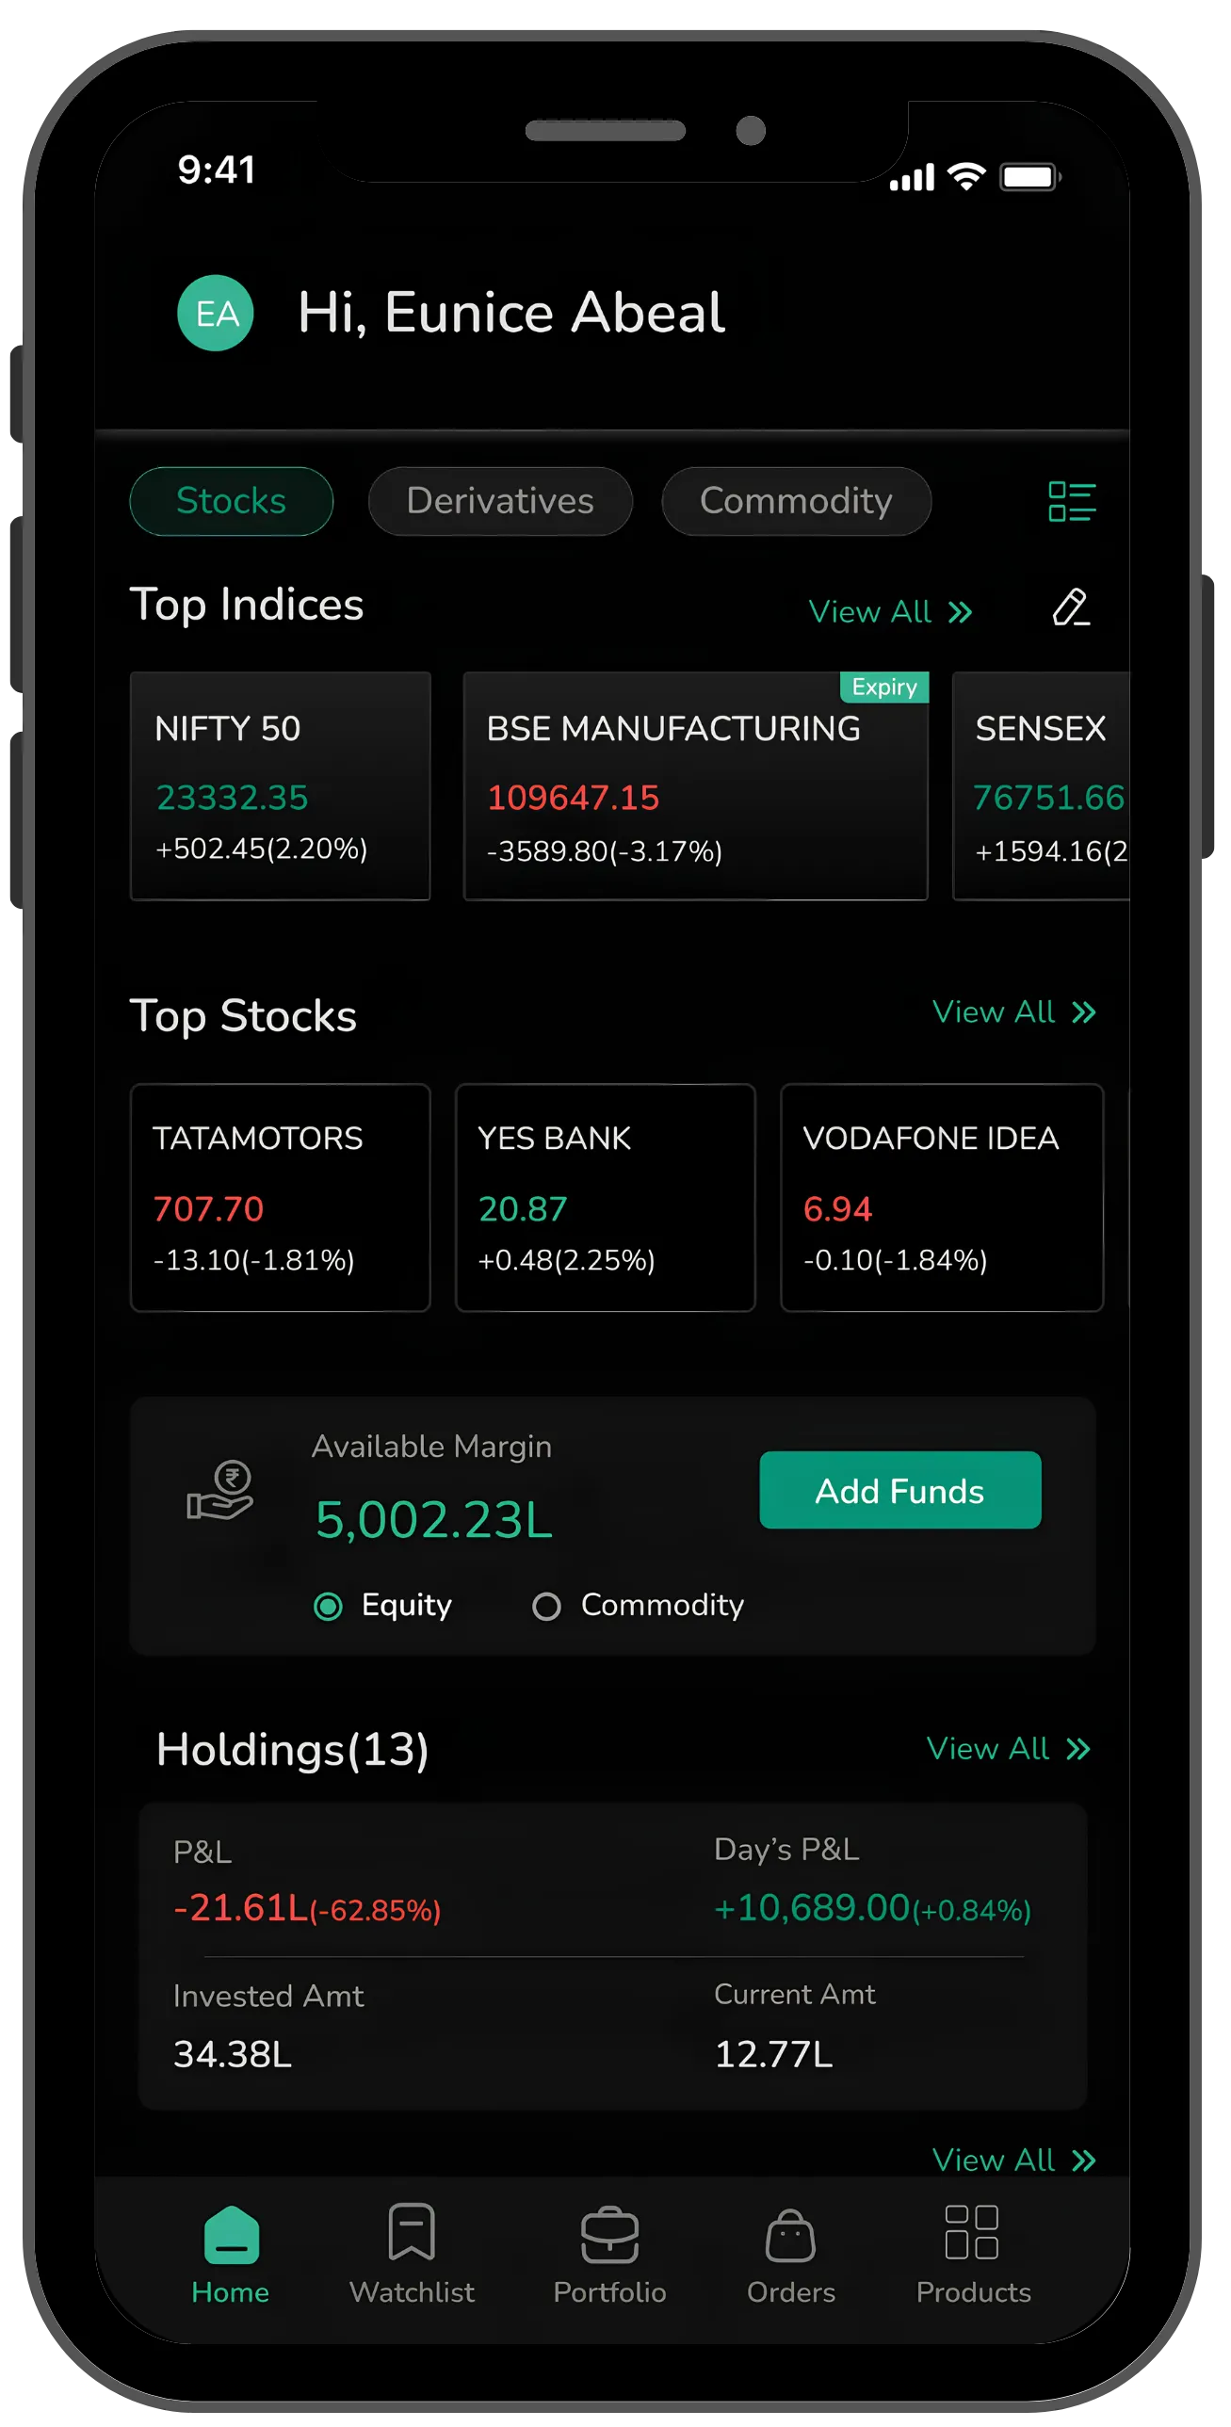Open the EA profile avatar

click(x=215, y=313)
